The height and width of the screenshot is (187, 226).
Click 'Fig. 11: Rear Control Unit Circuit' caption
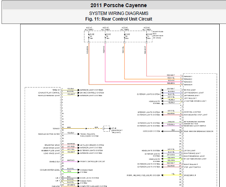119,19
